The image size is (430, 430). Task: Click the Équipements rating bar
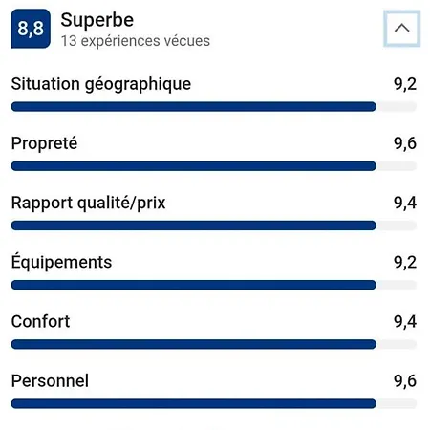(x=214, y=285)
